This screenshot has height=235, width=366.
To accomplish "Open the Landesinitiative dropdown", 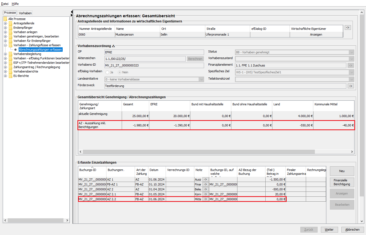I will pos(202,79).
